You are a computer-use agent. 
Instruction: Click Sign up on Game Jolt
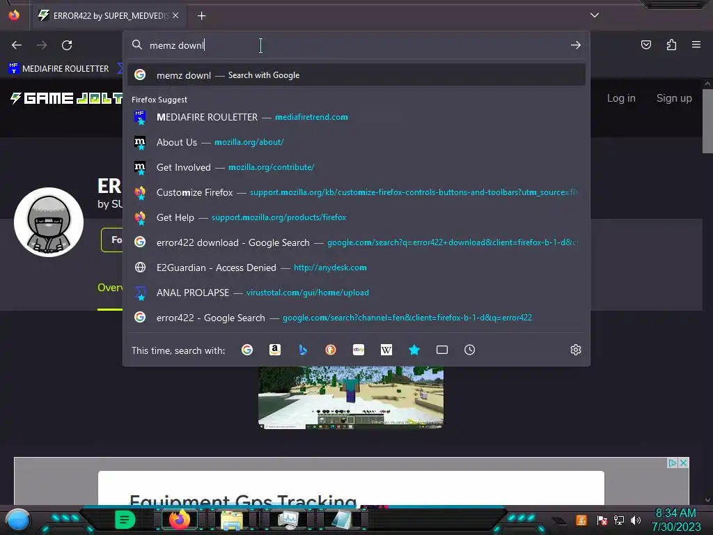(x=674, y=98)
